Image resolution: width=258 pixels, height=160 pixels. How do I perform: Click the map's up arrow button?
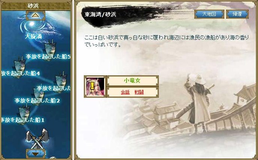point(36,16)
